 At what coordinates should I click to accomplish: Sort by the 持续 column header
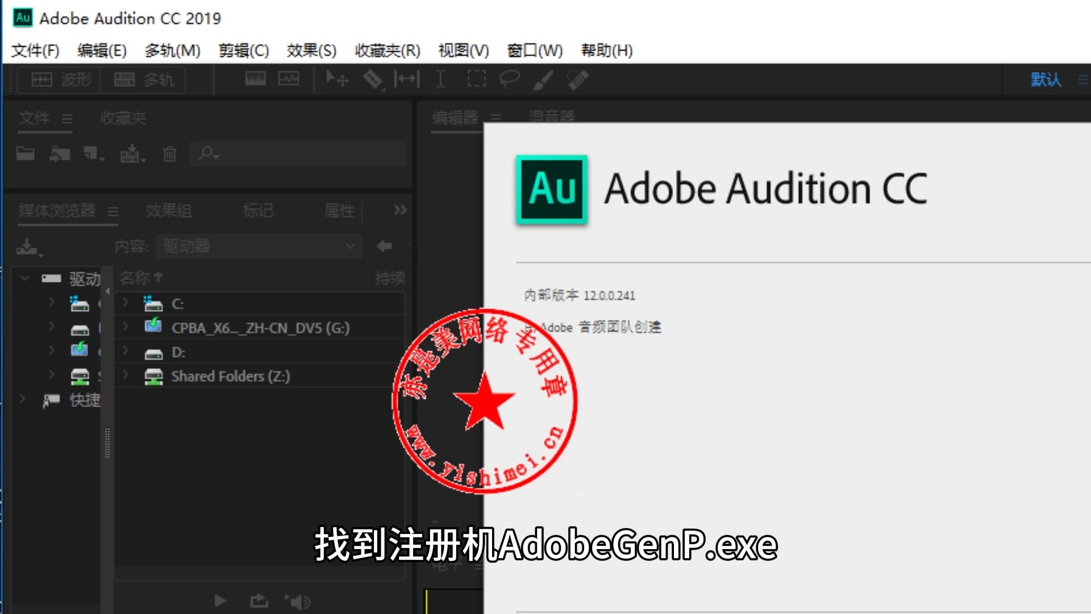point(390,278)
